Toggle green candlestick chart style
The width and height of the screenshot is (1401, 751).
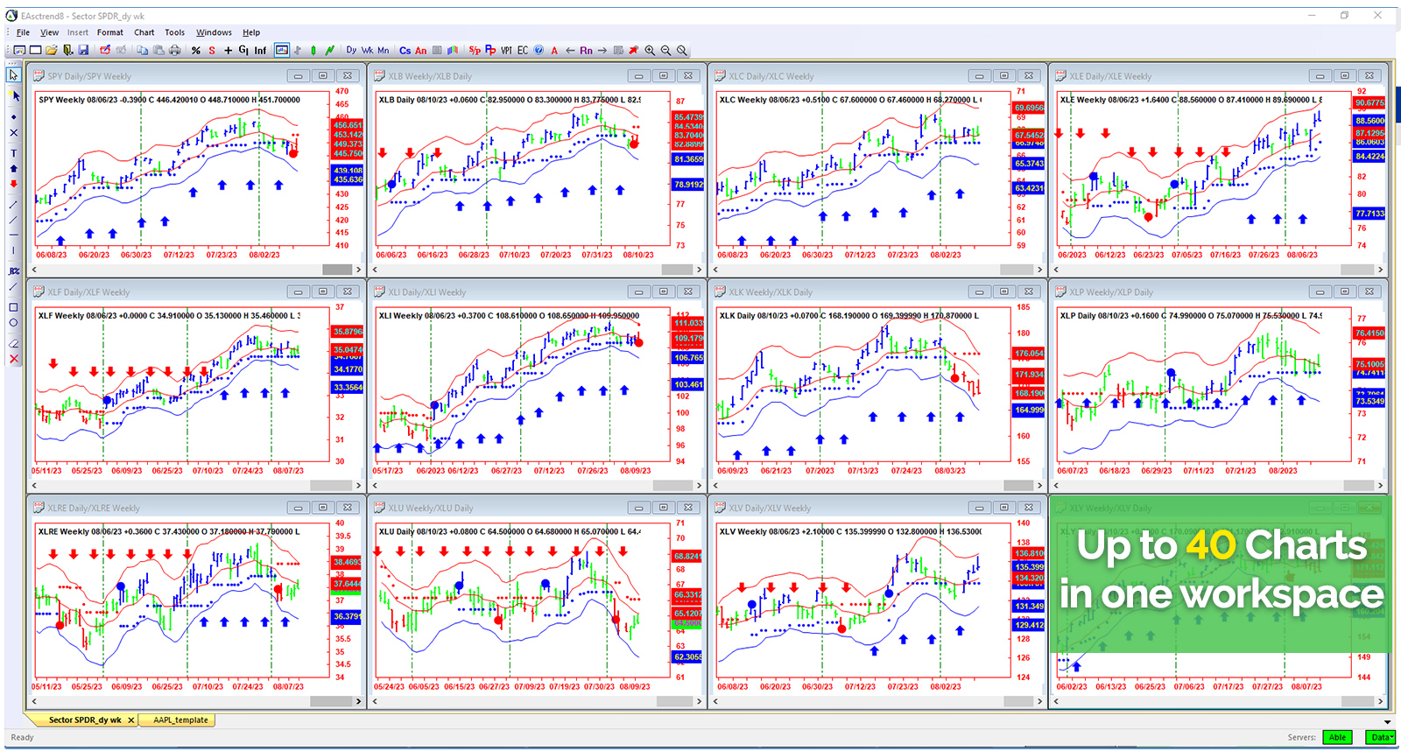[313, 50]
